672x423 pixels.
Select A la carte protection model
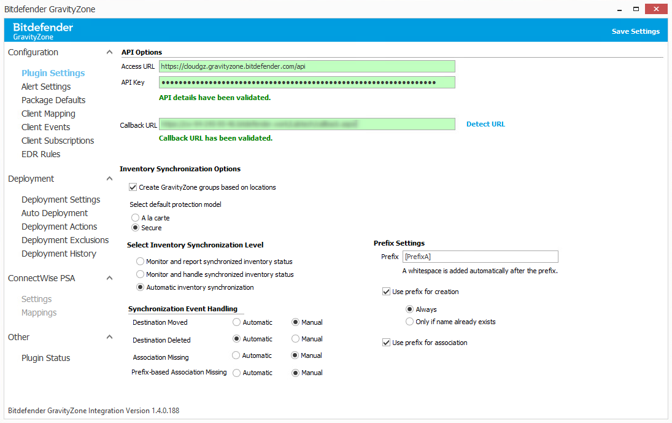pyautogui.click(x=136, y=218)
